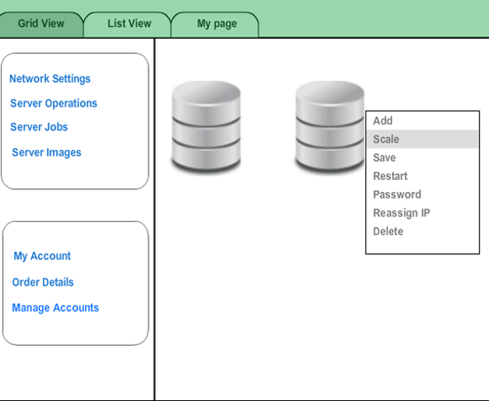Select the second server icon beside the context menu
The height and width of the screenshot is (401, 489).
(330, 126)
